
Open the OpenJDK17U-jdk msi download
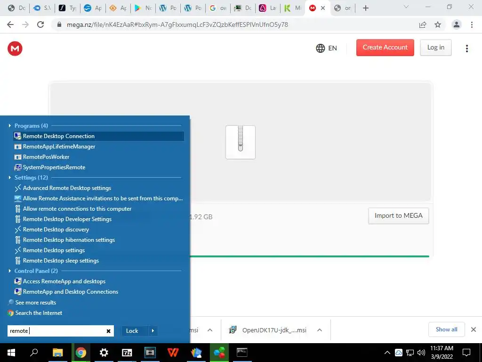(267, 330)
